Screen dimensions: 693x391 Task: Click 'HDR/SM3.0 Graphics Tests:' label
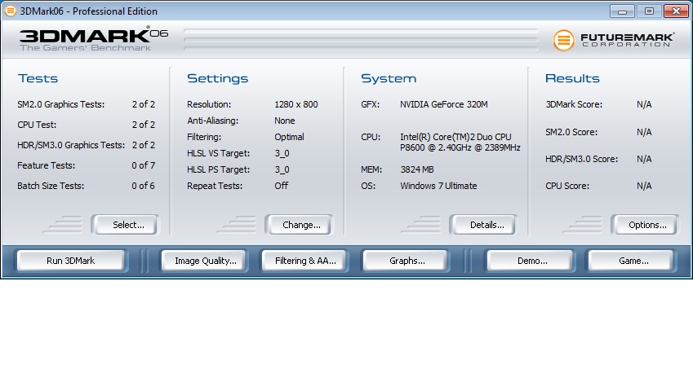coord(71,145)
